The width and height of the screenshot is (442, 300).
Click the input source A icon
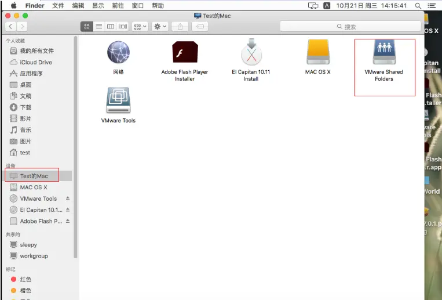(327, 6)
